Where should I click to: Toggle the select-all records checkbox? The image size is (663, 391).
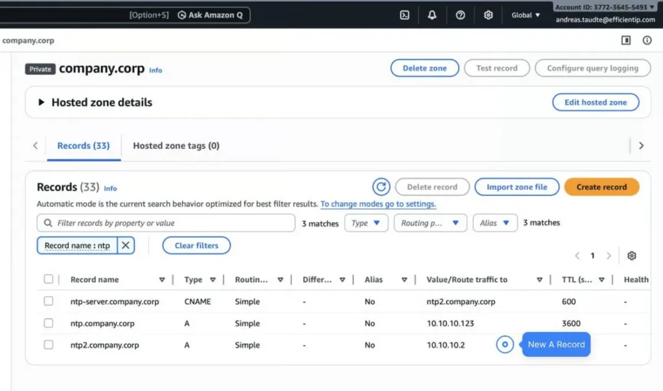(x=49, y=279)
